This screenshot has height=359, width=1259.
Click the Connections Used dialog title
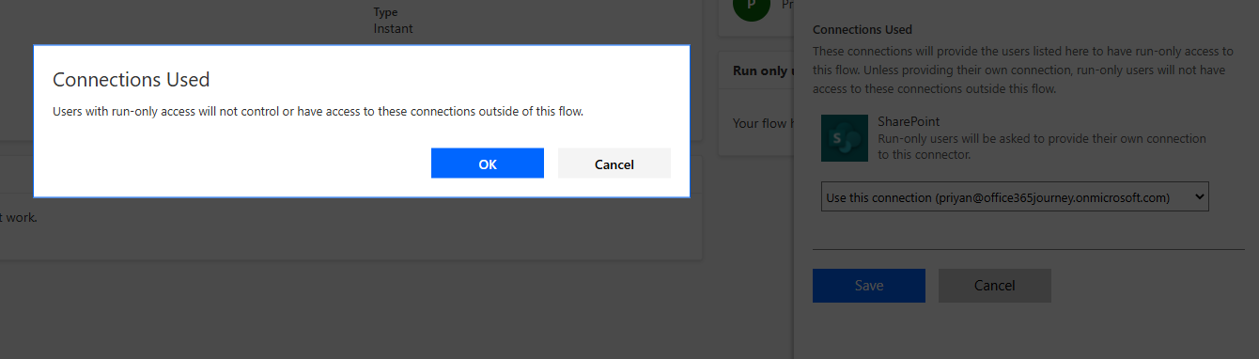[x=131, y=80]
